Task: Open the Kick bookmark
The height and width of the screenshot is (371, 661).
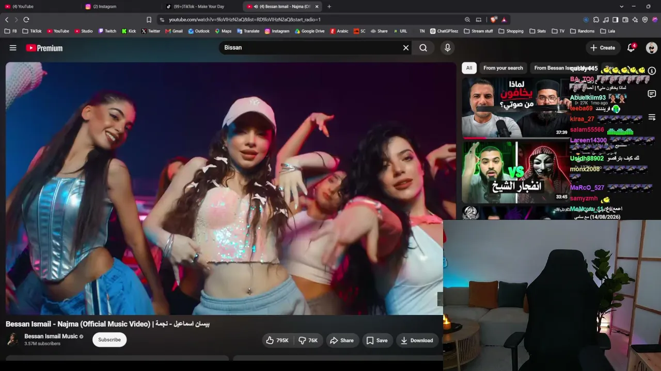Action: click(x=129, y=31)
